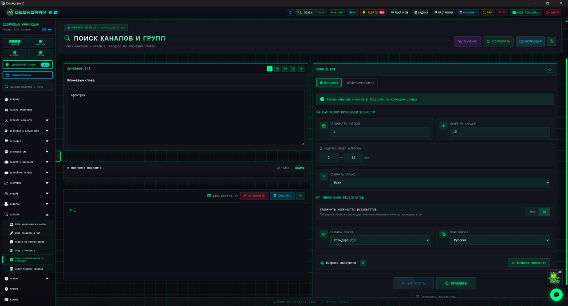Switch to the Основные tab
Viewport: 568px width, 306px height.
click(x=329, y=82)
